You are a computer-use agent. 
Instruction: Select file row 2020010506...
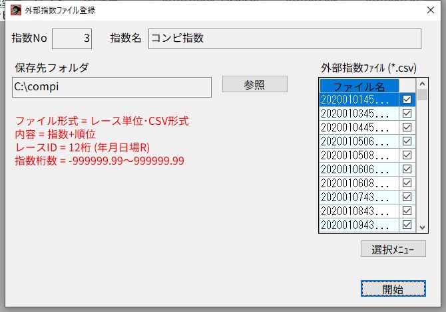359,141
